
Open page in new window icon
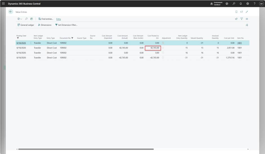[242, 12]
